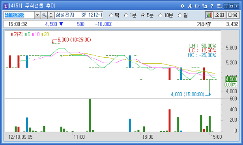Click the 다음 next button
Image resolution: width=243 pixels, height=145 pixels.
(233, 15)
